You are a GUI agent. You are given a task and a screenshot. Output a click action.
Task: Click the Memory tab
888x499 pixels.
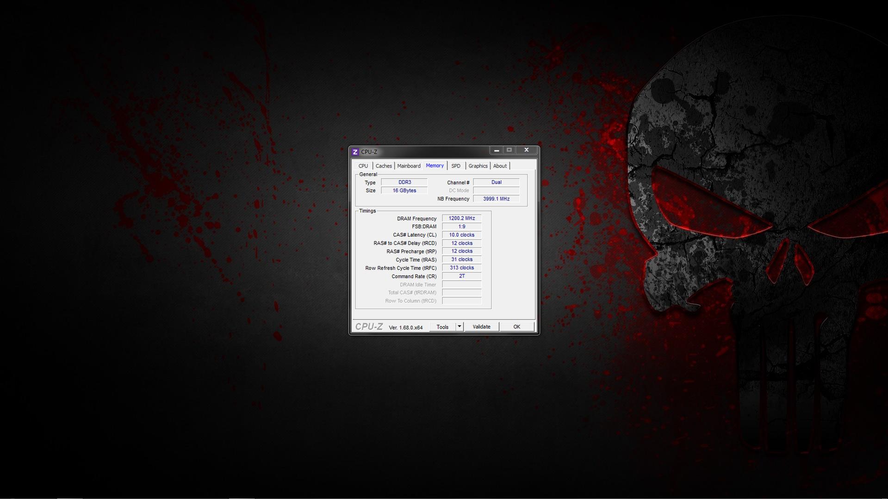435,166
